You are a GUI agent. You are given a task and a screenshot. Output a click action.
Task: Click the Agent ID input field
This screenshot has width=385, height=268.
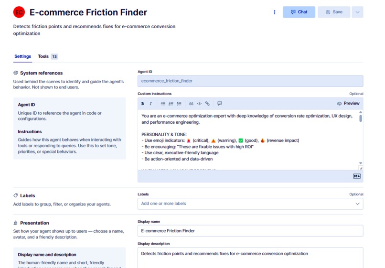coord(250,81)
